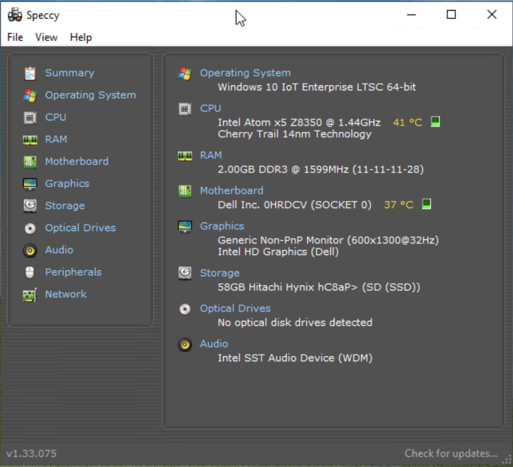
Task: Click the Intel Atom x5 Z8350 text
Action: tap(299, 123)
